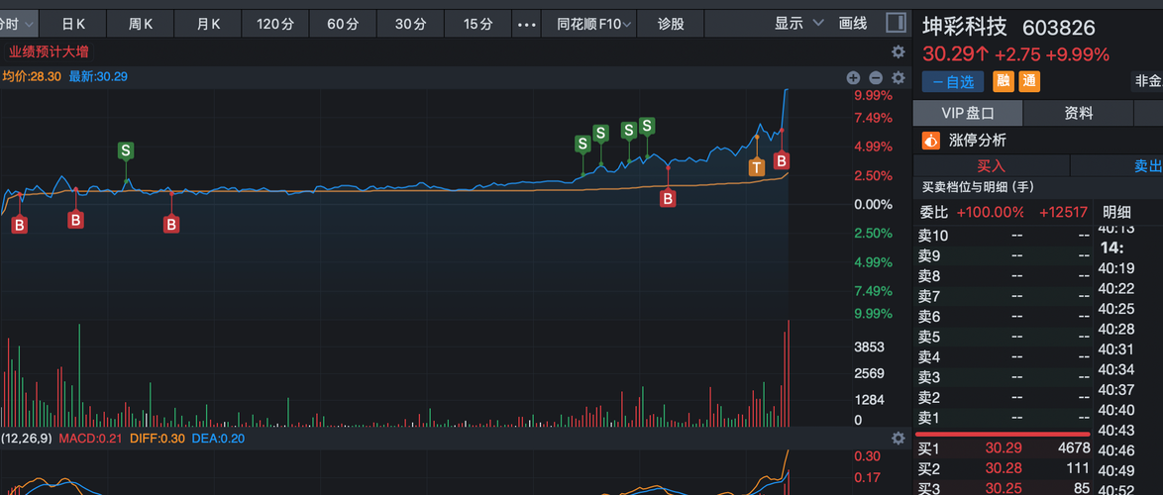Click the 明细 details header
This screenshot has height=495, width=1163.
(x=1117, y=213)
